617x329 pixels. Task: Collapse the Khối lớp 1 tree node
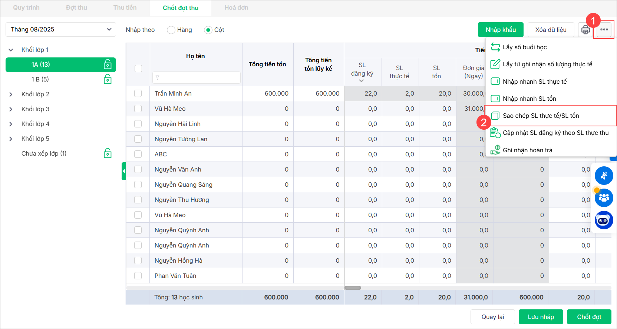pos(11,50)
